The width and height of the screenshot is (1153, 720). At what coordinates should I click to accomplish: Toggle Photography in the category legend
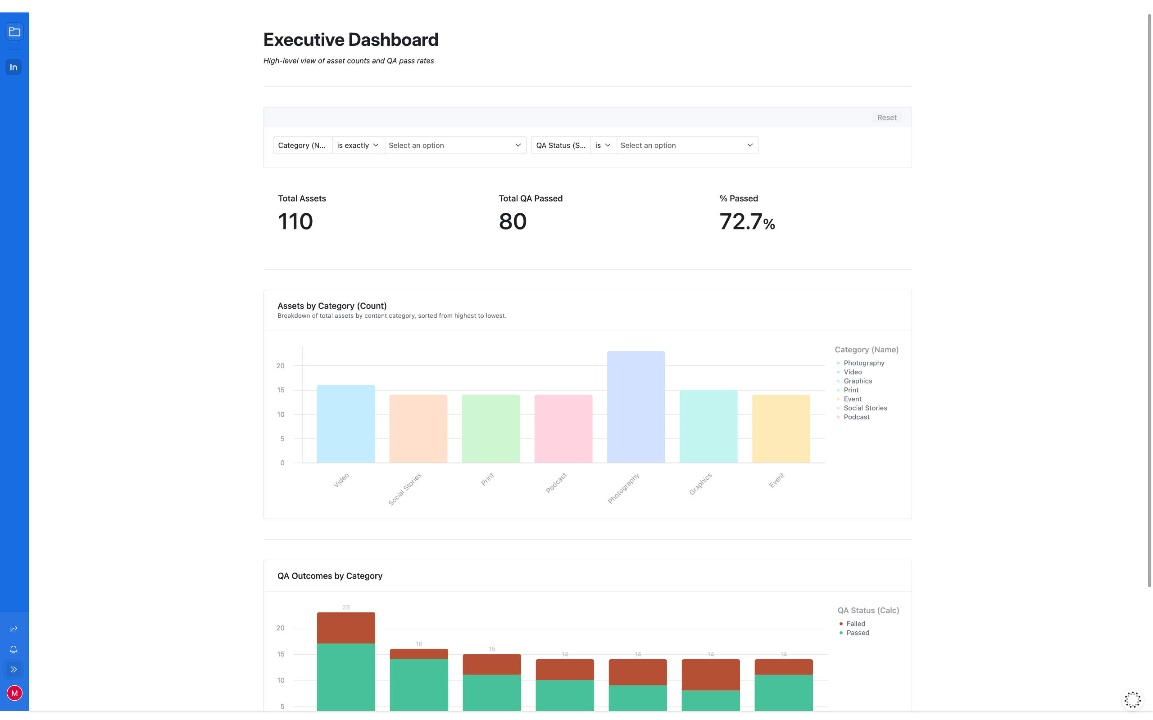(863, 363)
